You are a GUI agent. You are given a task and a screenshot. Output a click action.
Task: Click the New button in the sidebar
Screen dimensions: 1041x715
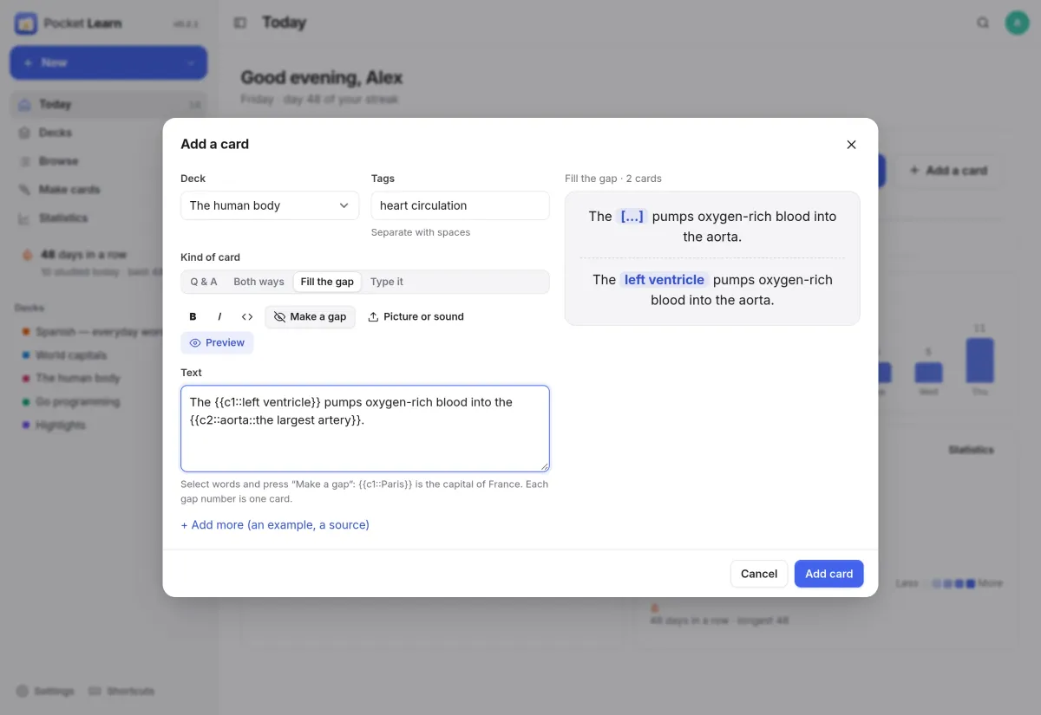108,63
